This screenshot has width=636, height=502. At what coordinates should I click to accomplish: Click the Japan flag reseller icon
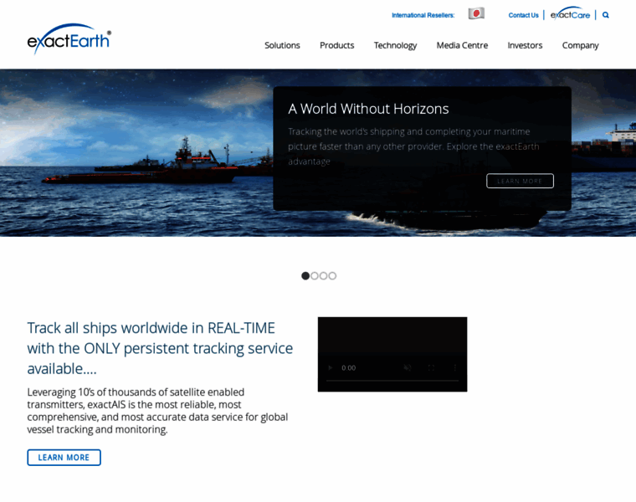point(476,13)
